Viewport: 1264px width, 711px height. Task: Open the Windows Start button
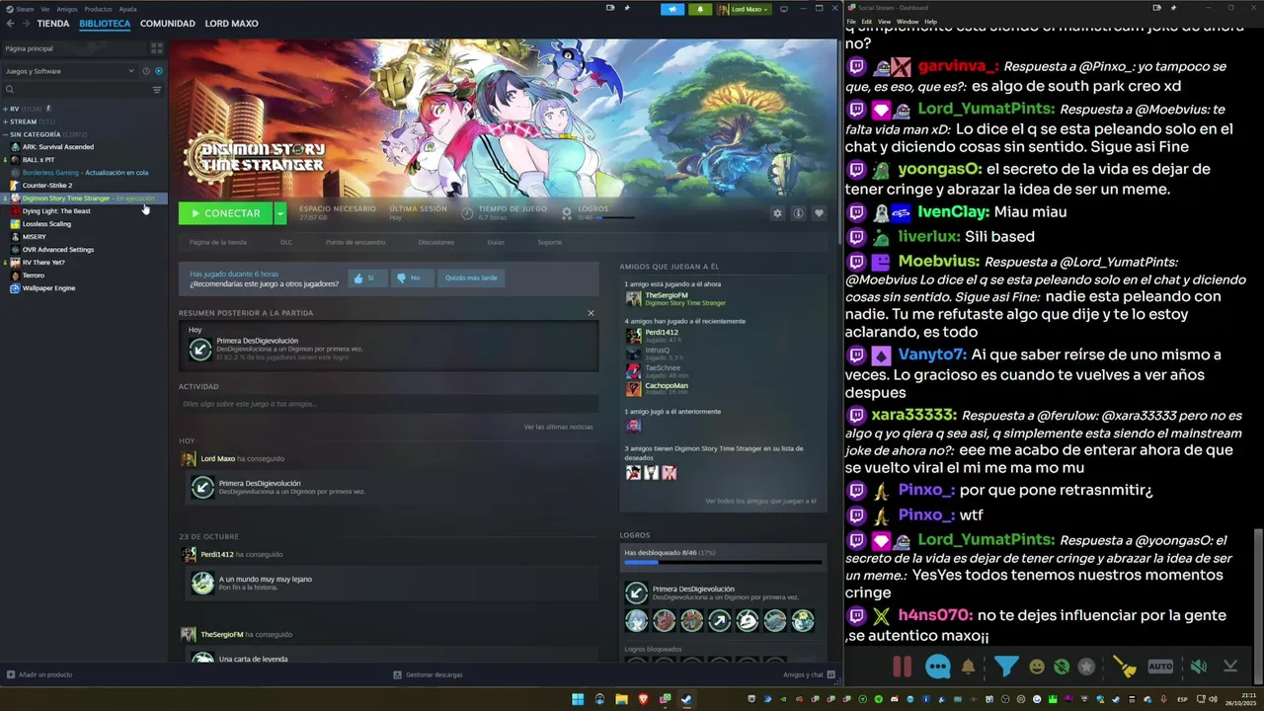coord(578,699)
